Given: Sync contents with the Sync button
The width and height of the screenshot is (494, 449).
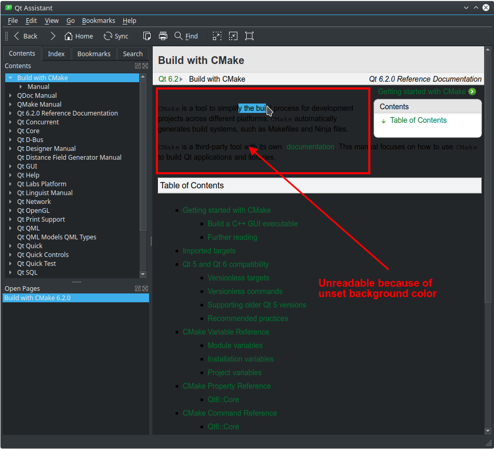Looking at the screenshot, I should [x=116, y=36].
